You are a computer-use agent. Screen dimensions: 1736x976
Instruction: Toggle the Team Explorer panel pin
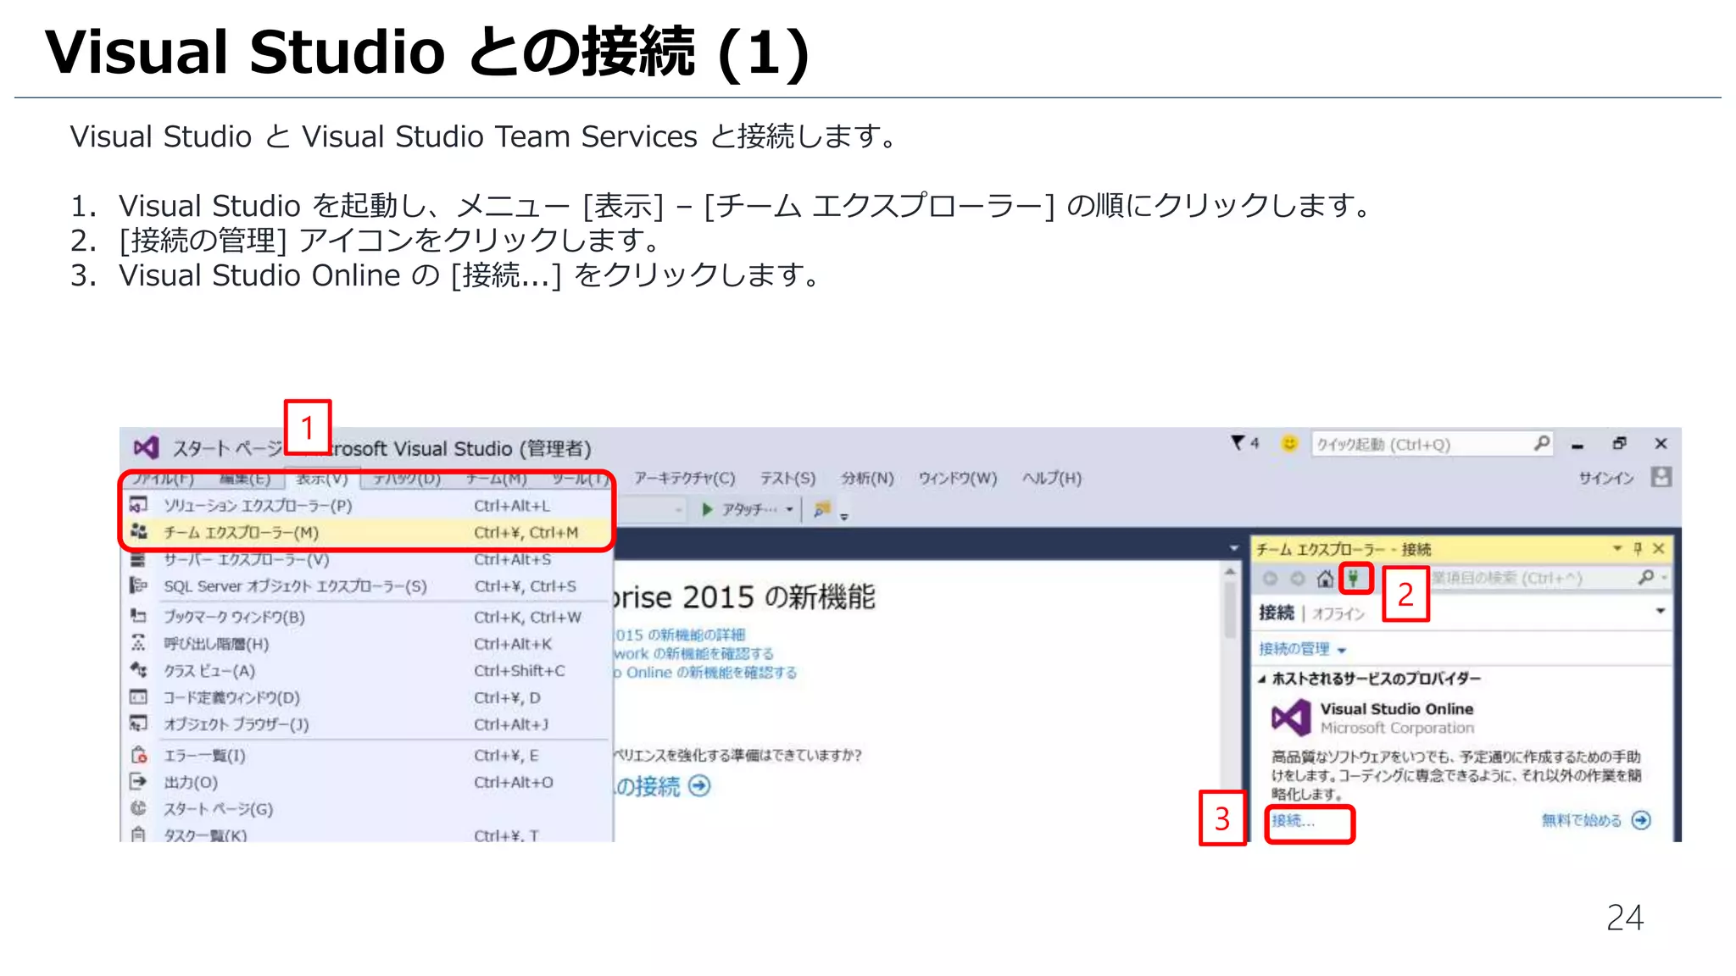point(1638,548)
